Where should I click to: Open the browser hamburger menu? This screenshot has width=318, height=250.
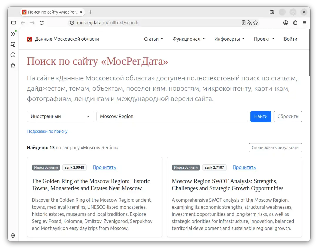[x=304, y=23]
